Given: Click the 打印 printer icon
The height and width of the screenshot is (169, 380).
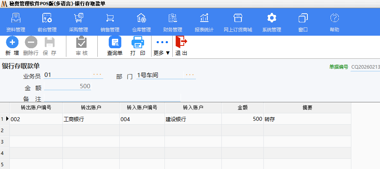Looking at the screenshot, I should 138,42.
